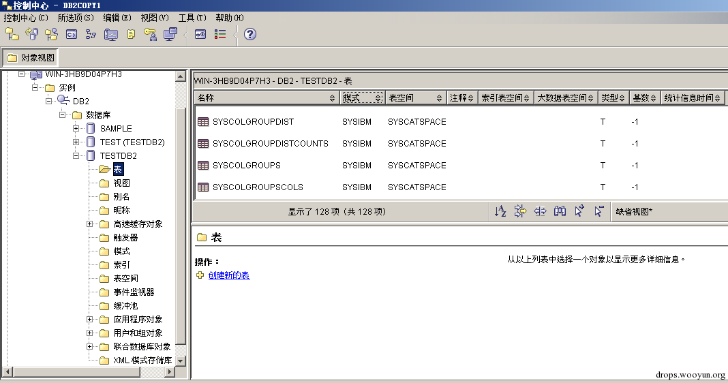Click the deselect-all cursor minus icon
This screenshot has height=383, width=728.
click(599, 211)
